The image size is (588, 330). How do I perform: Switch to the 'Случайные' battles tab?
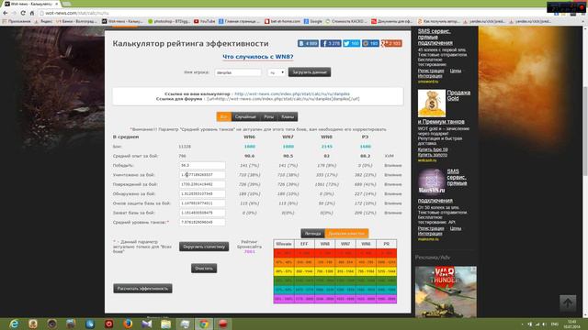(245, 116)
